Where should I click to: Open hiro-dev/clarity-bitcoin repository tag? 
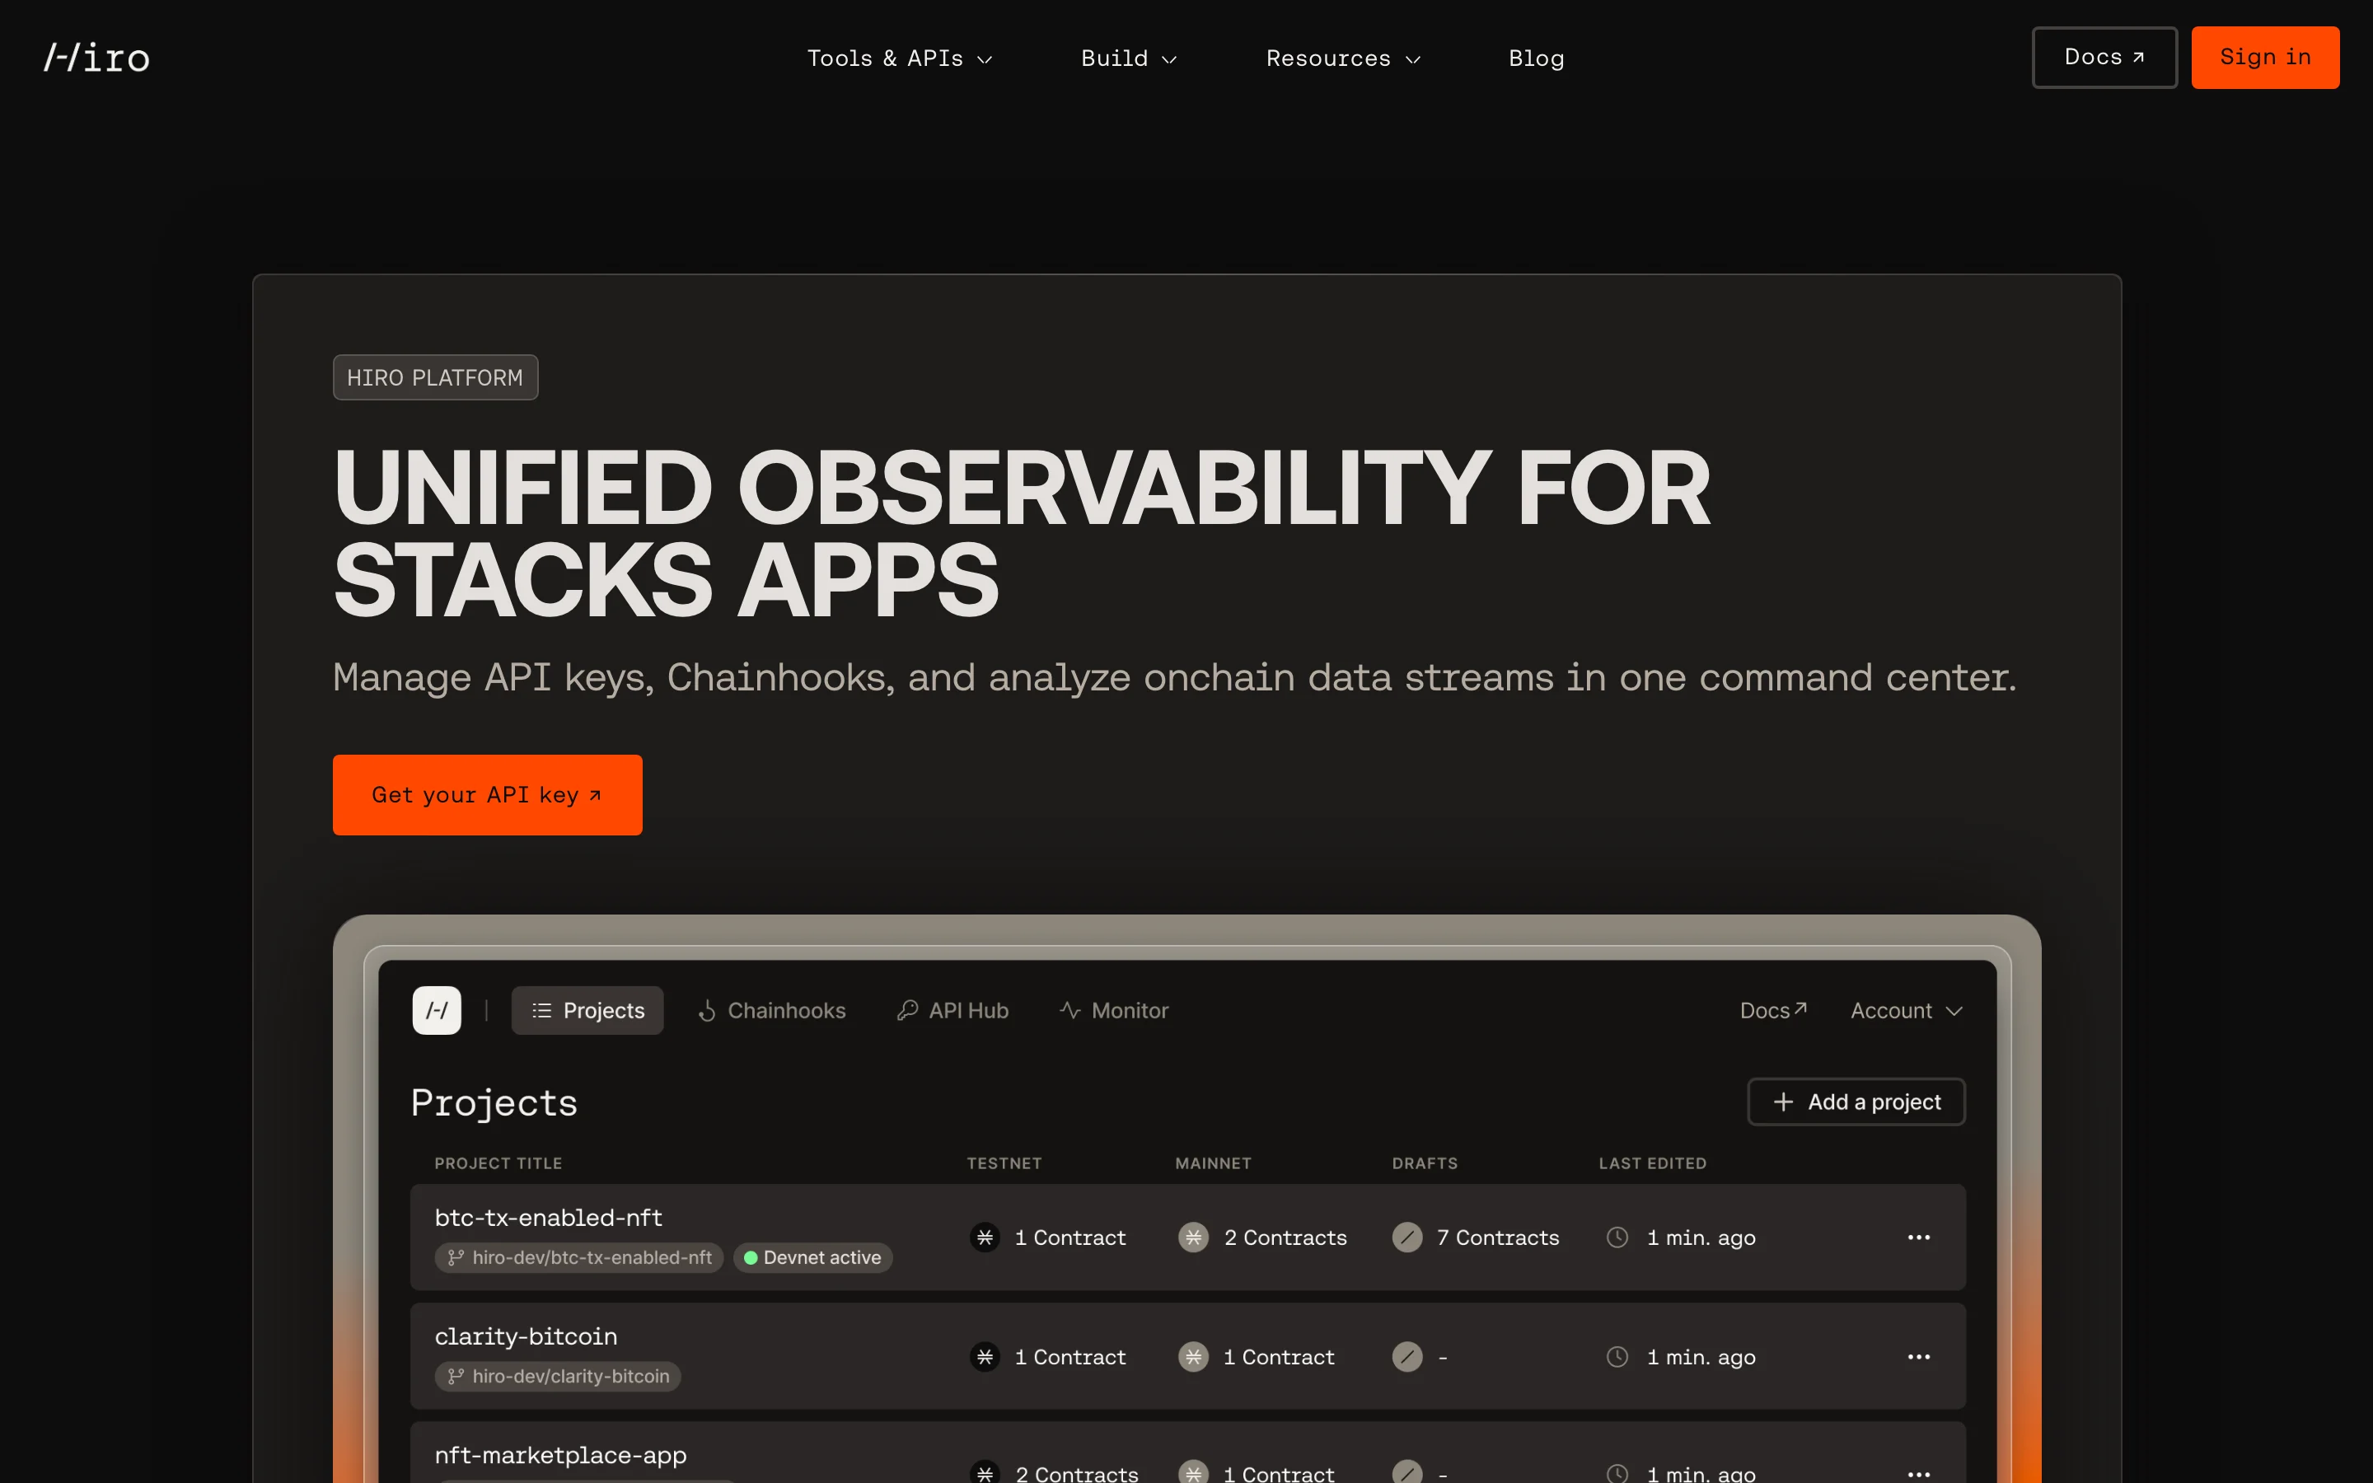pyautogui.click(x=558, y=1376)
